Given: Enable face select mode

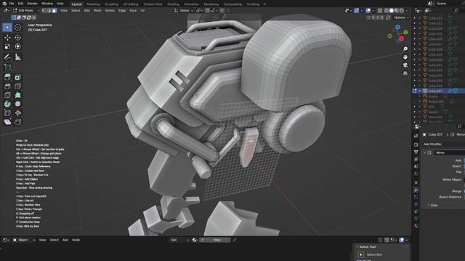Looking at the screenshot, I should click(54, 11).
